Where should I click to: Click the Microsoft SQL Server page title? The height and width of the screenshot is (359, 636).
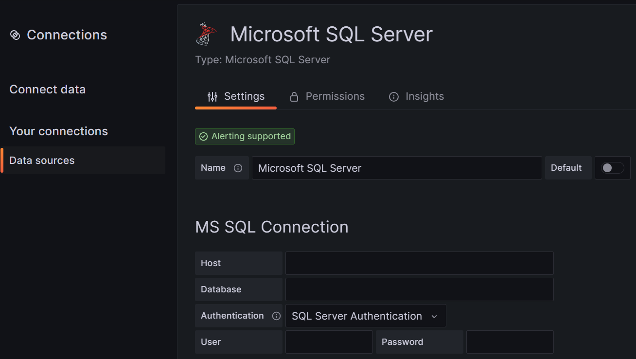(x=332, y=35)
